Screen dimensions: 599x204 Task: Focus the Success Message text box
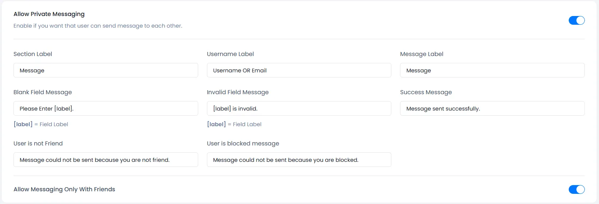(492, 108)
